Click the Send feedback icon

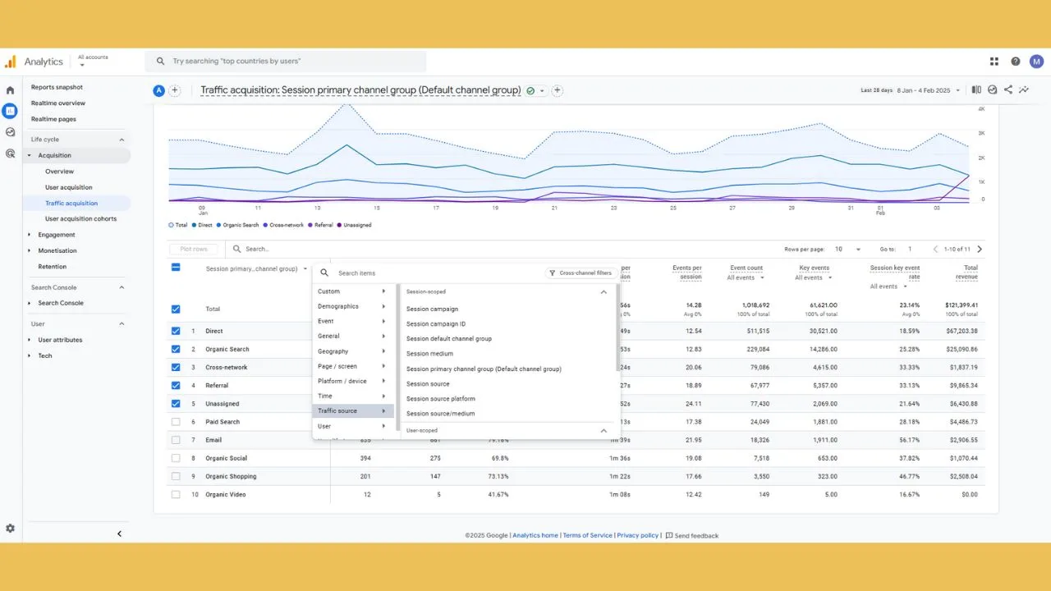[x=669, y=535]
